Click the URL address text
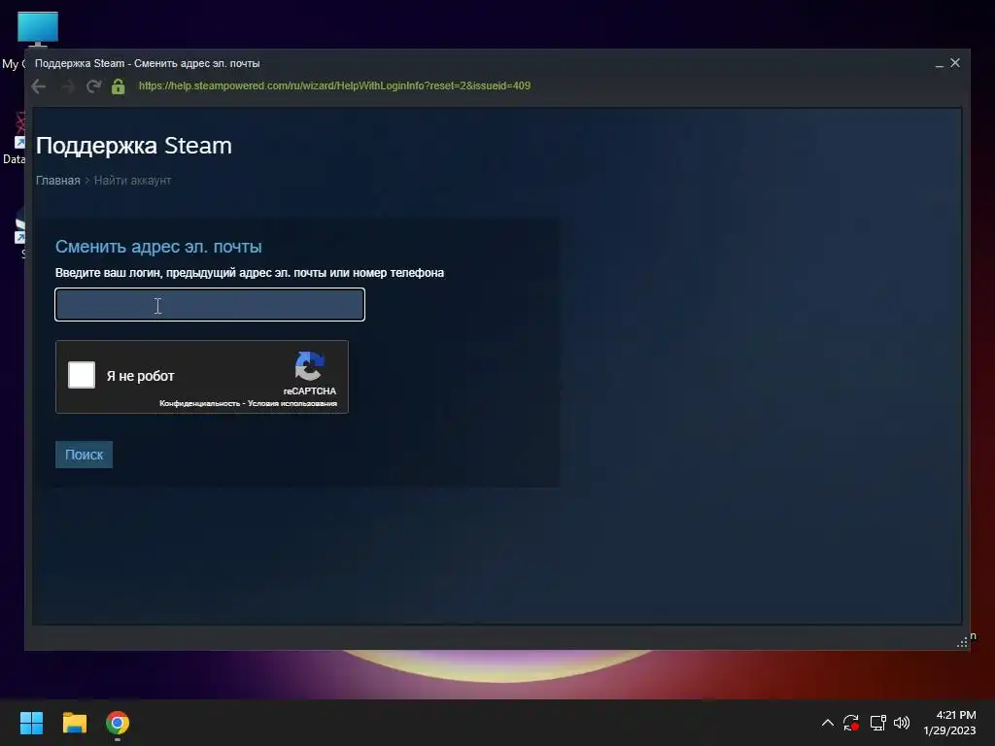Viewport: 995px width, 746px height. coord(334,85)
